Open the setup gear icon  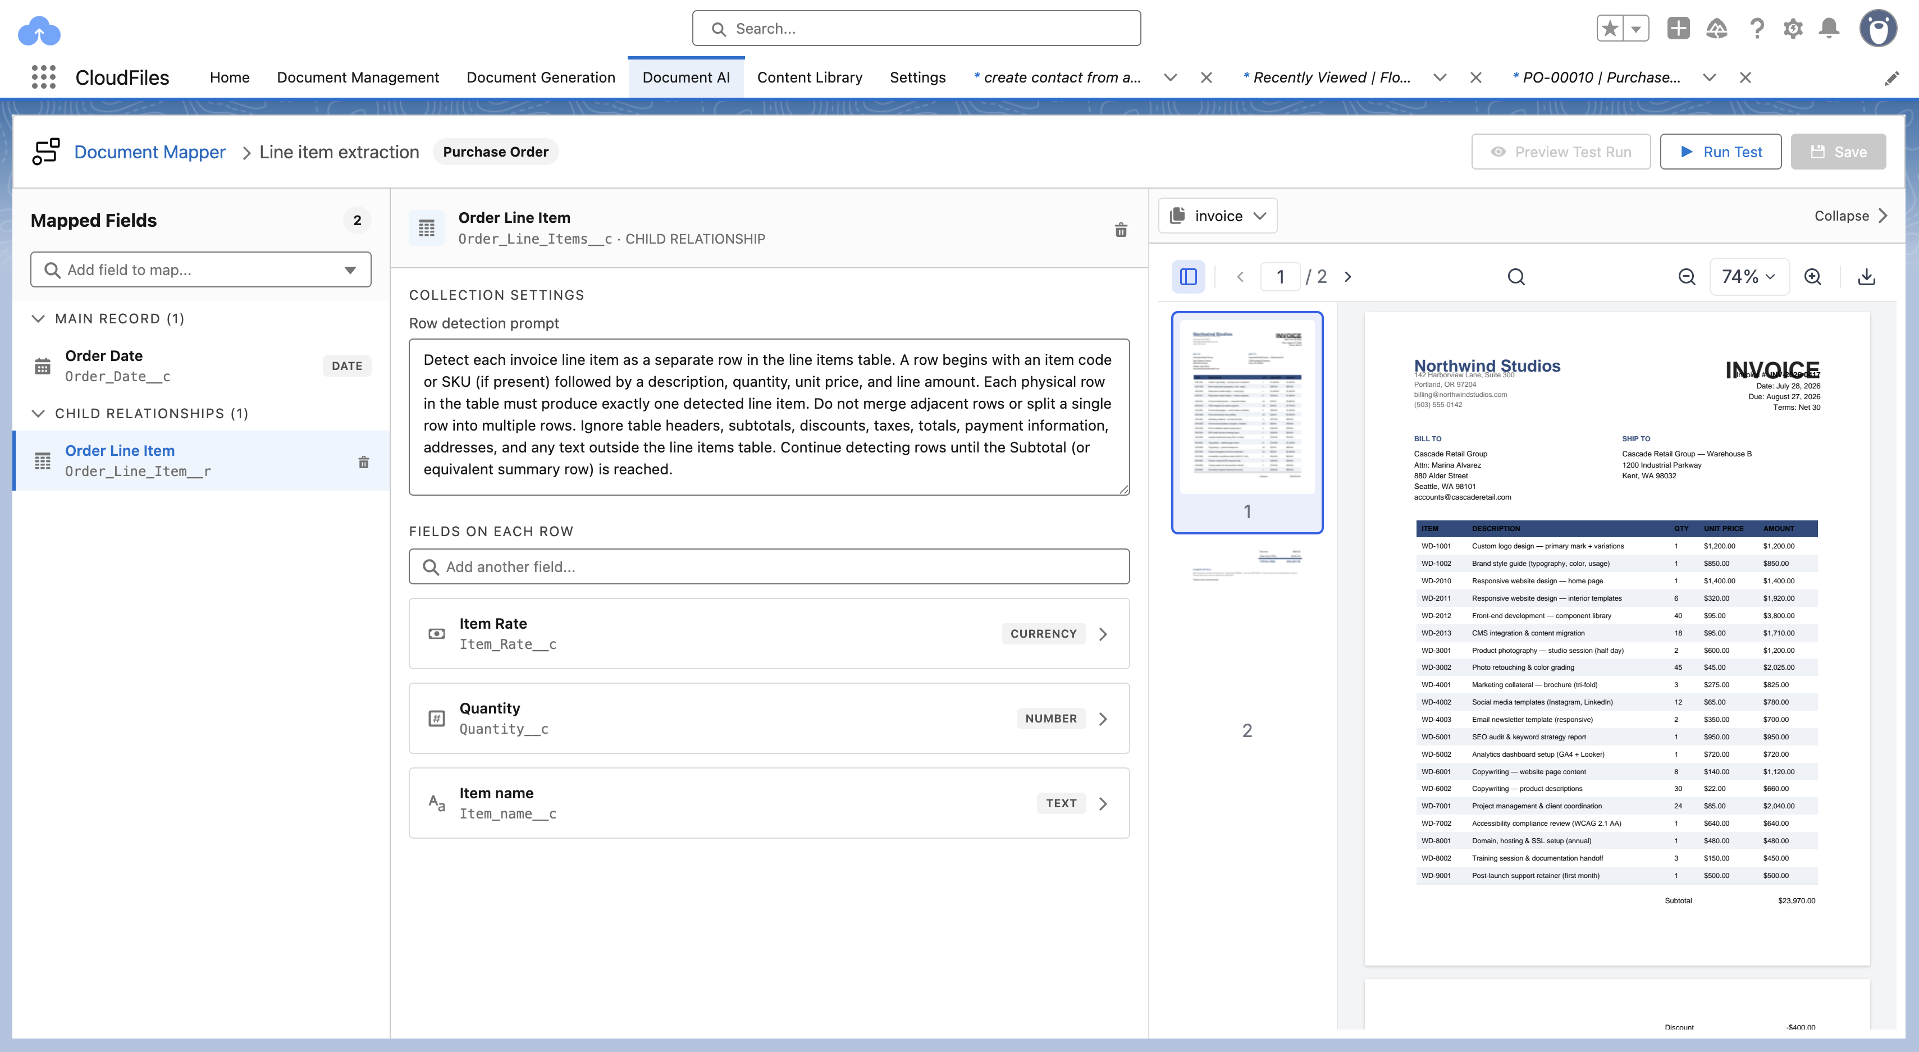tap(1793, 28)
